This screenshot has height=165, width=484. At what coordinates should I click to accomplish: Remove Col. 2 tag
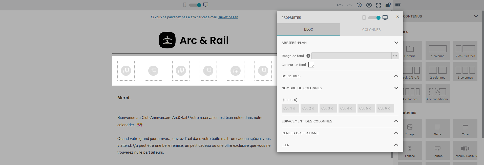[x=313, y=108]
